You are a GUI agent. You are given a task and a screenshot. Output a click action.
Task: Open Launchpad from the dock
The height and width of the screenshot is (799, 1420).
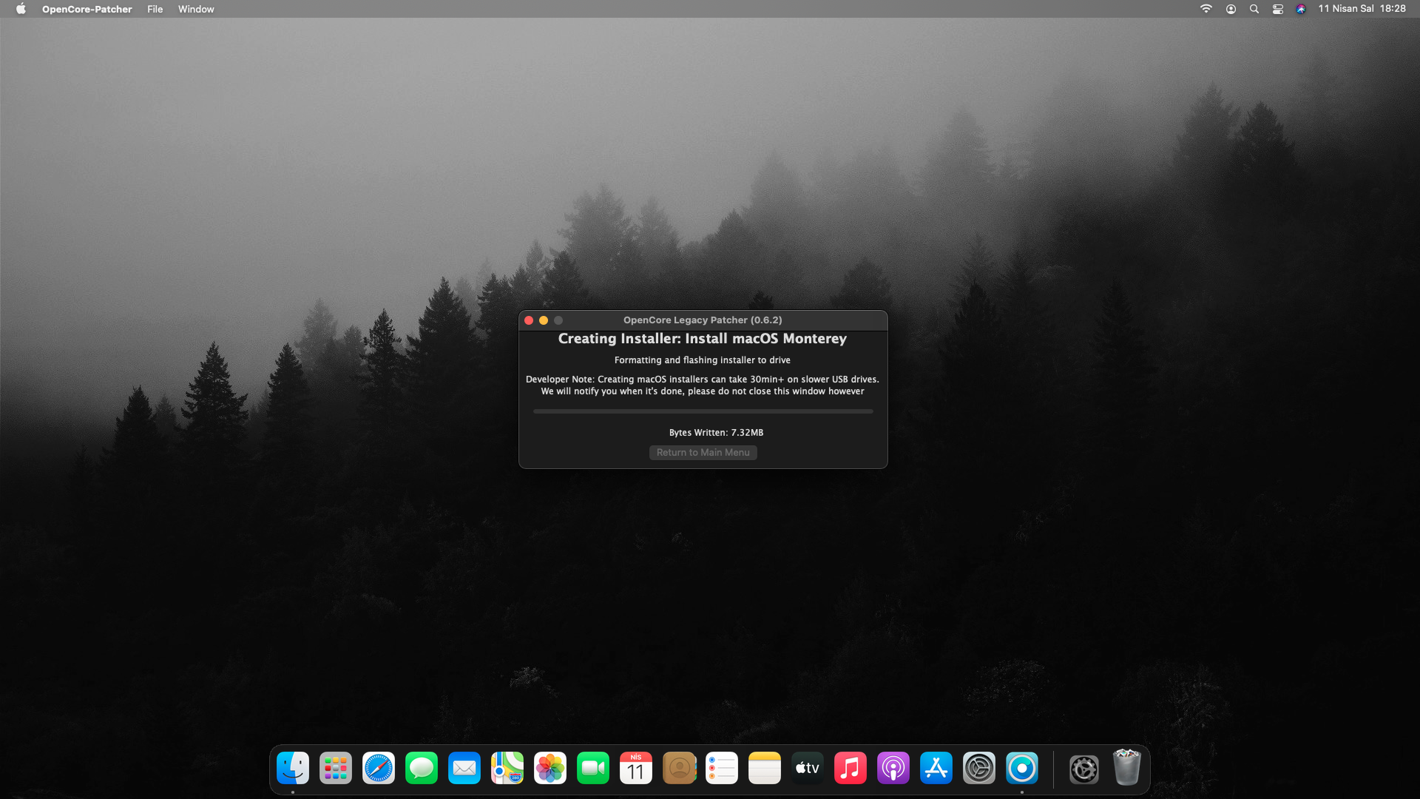[336, 769]
